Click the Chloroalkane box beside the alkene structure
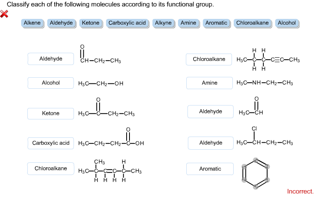This screenshot has height=202, width=328. [x=51, y=168]
